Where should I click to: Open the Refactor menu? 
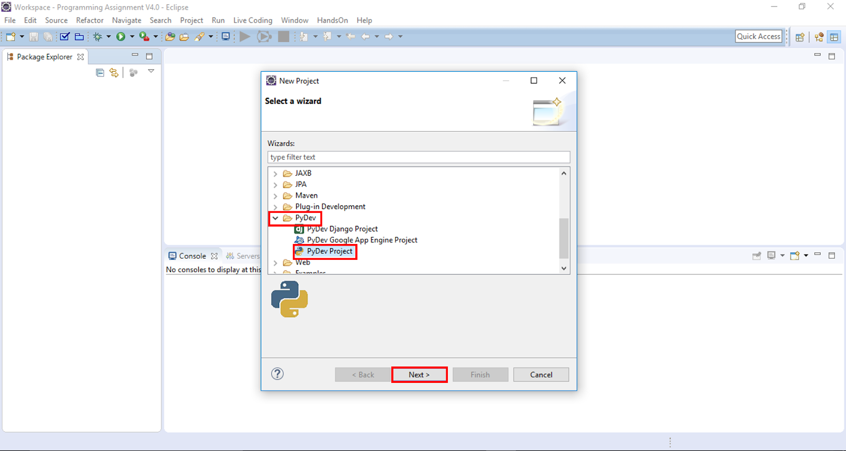(x=90, y=20)
